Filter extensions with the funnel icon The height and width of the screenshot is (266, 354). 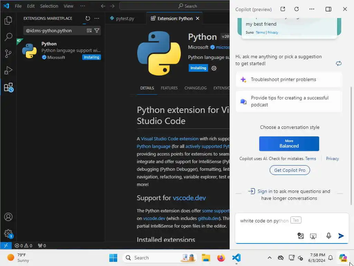click(x=97, y=30)
